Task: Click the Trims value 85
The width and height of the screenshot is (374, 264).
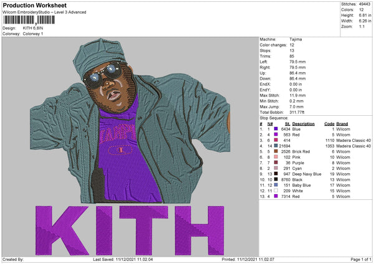Action: click(x=292, y=56)
